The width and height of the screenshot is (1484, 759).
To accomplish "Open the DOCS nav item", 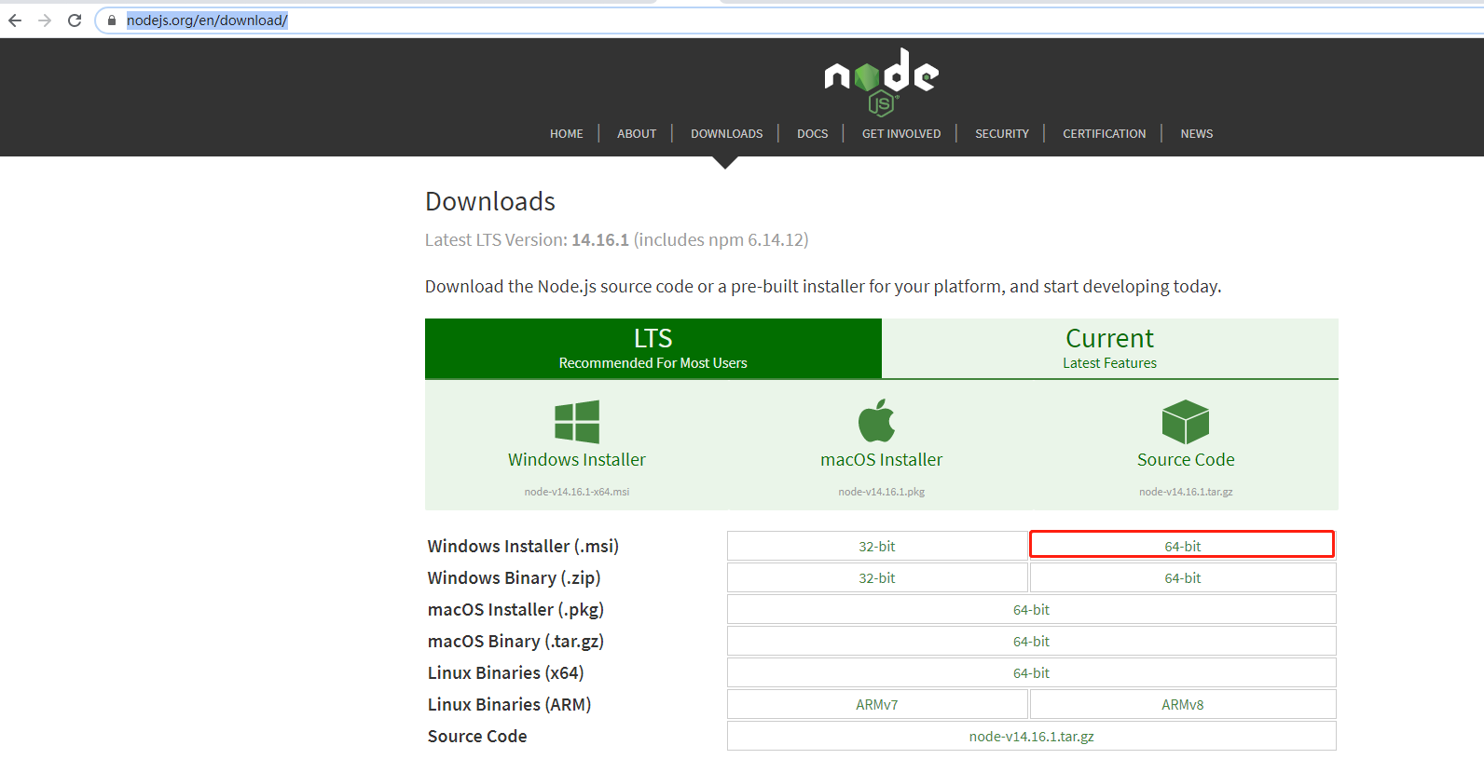I will click(812, 134).
